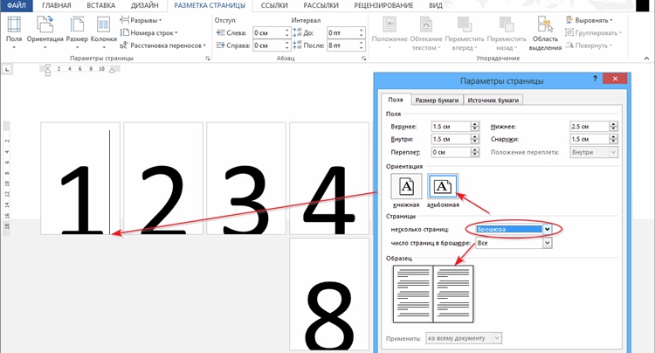The width and height of the screenshot is (655, 353).
Task: Switch to the ВСТАВКА ribbon tab
Action: coord(100,5)
